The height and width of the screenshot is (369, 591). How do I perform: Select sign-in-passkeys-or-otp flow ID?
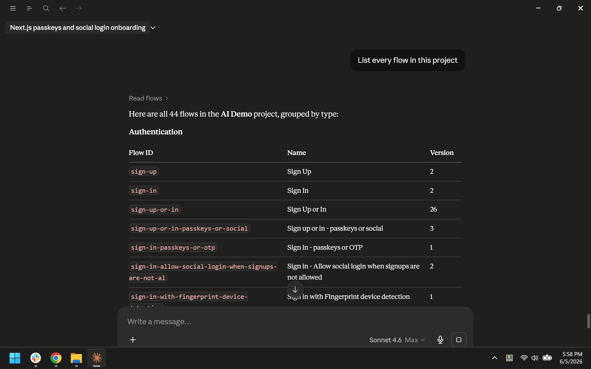click(173, 248)
